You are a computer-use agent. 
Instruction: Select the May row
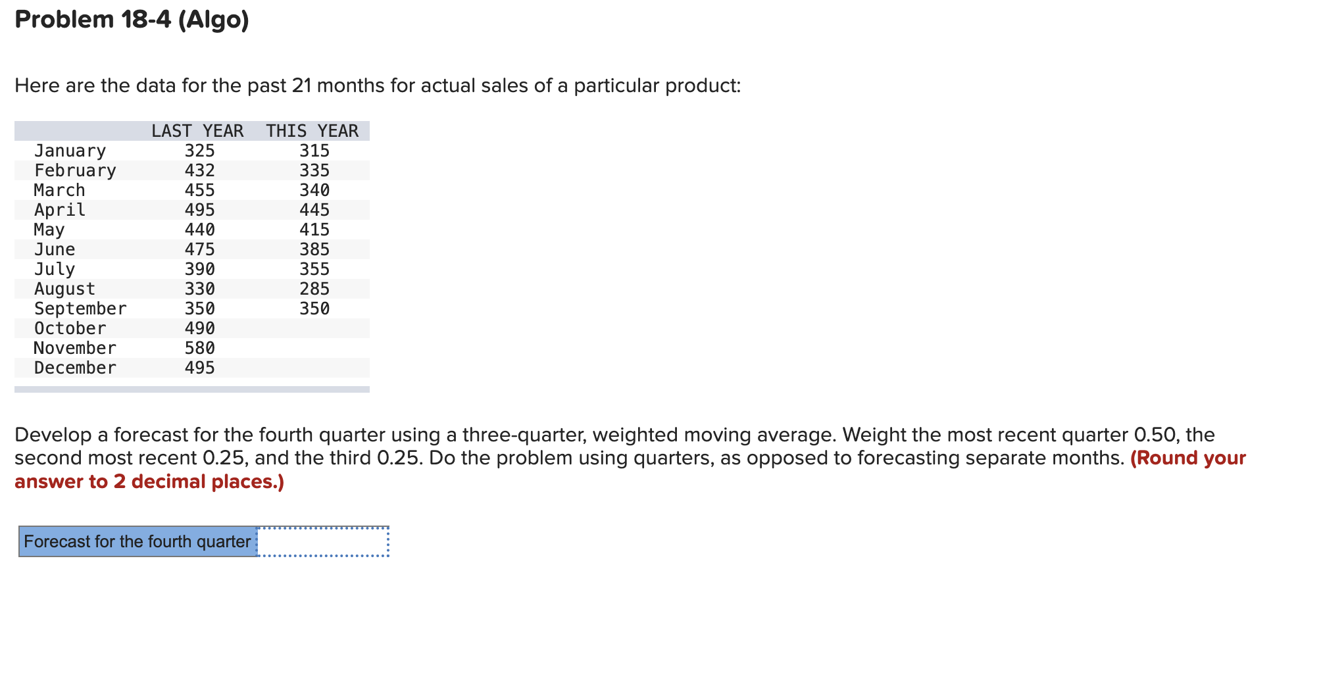[x=49, y=230]
